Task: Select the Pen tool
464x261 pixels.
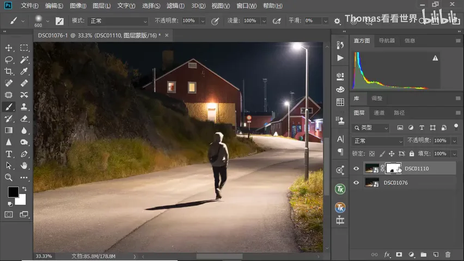Action: coord(24,154)
